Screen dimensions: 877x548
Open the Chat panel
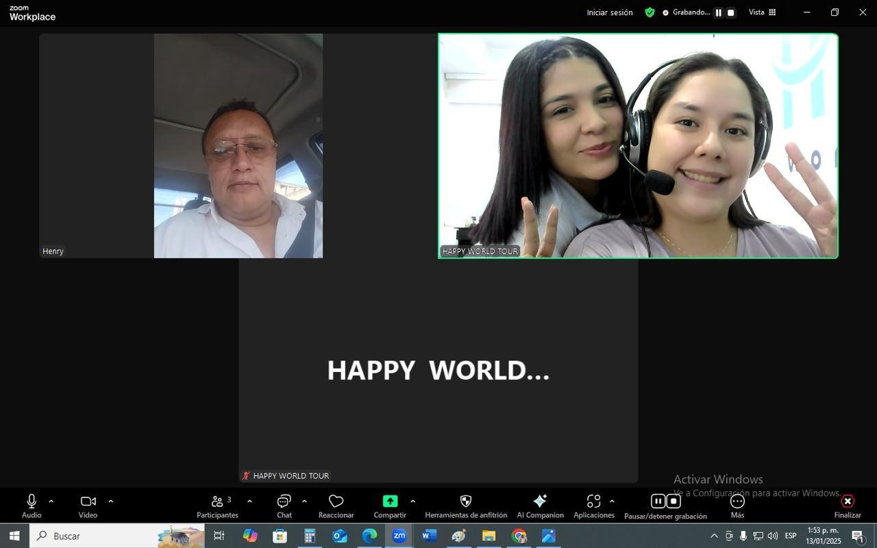[x=284, y=506]
